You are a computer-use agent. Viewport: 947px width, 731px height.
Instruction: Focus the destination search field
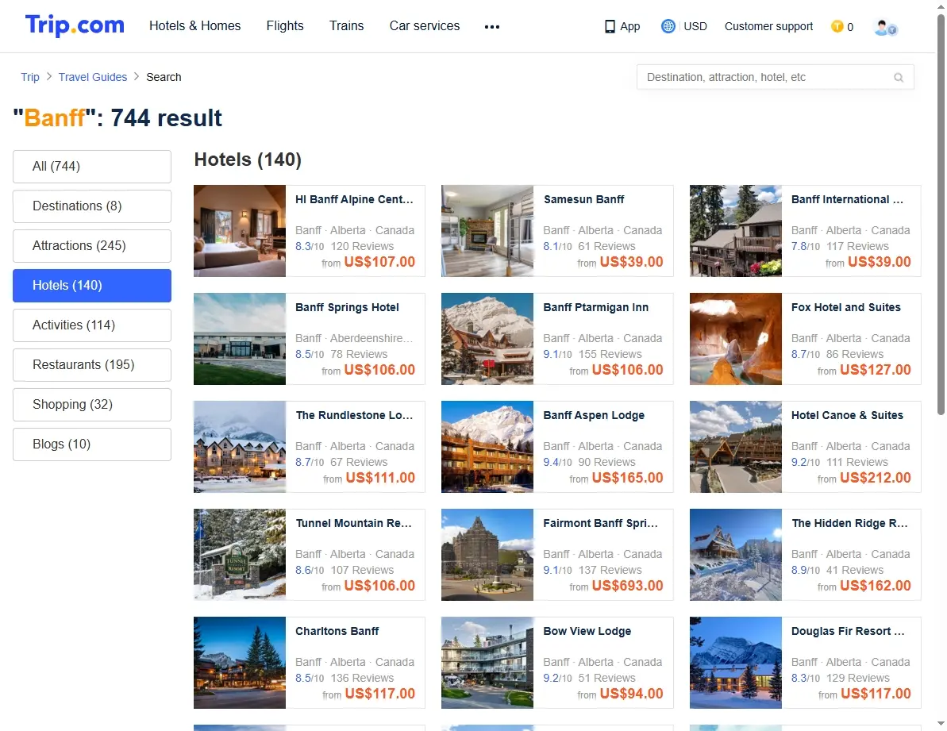(776, 77)
